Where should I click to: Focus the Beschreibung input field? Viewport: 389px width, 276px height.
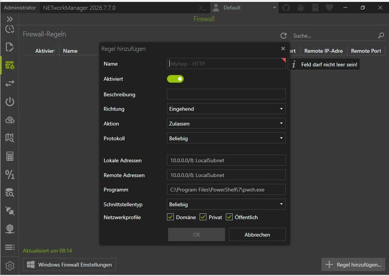click(226, 94)
